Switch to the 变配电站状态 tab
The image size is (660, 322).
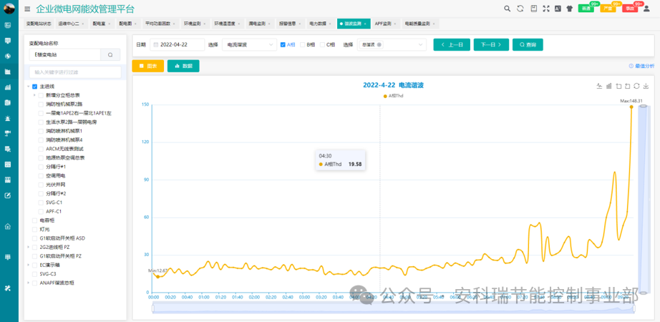coord(39,24)
